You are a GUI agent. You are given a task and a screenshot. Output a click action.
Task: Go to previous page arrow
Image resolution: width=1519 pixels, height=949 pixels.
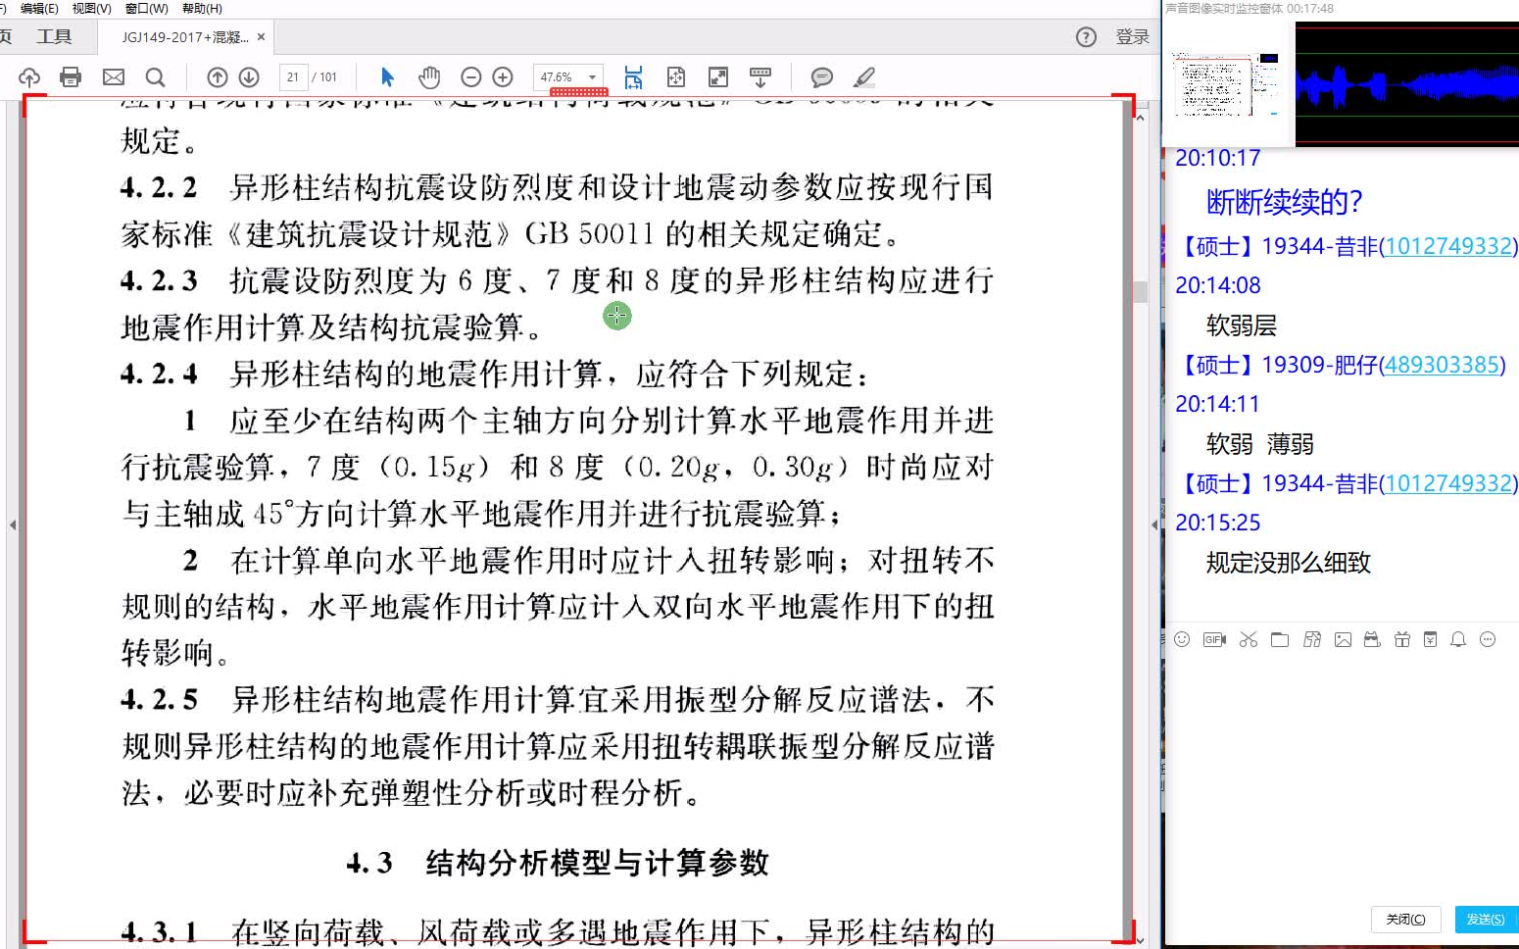pyautogui.click(x=218, y=77)
